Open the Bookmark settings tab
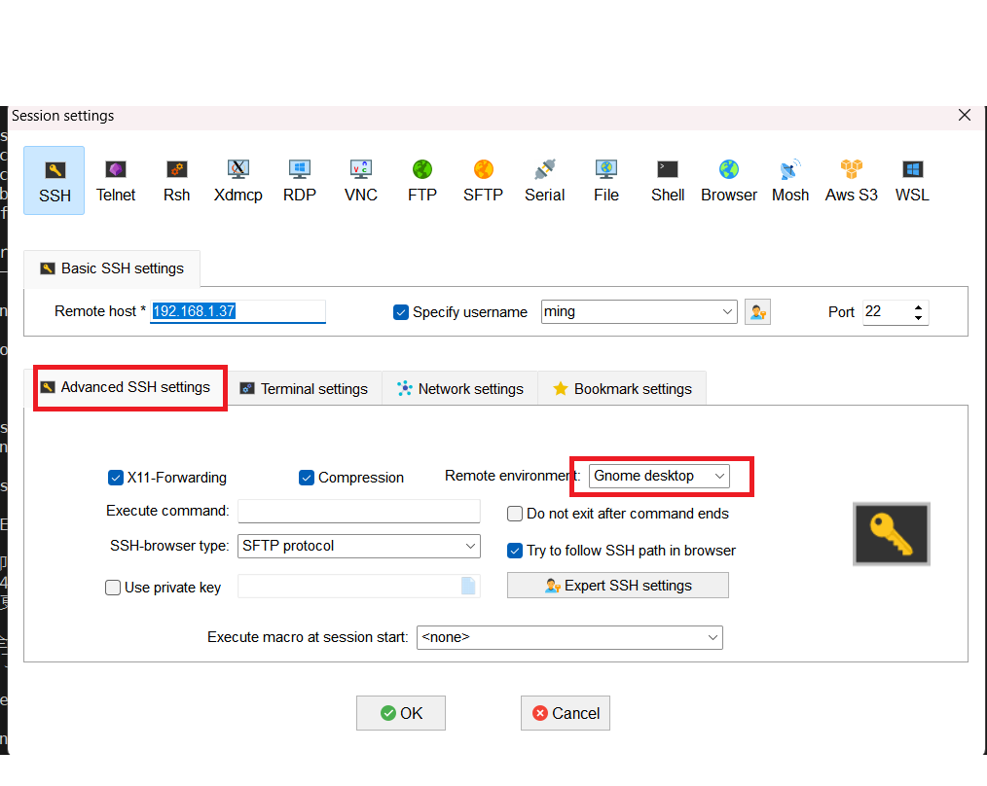This screenshot has height=786, width=987. coord(622,387)
